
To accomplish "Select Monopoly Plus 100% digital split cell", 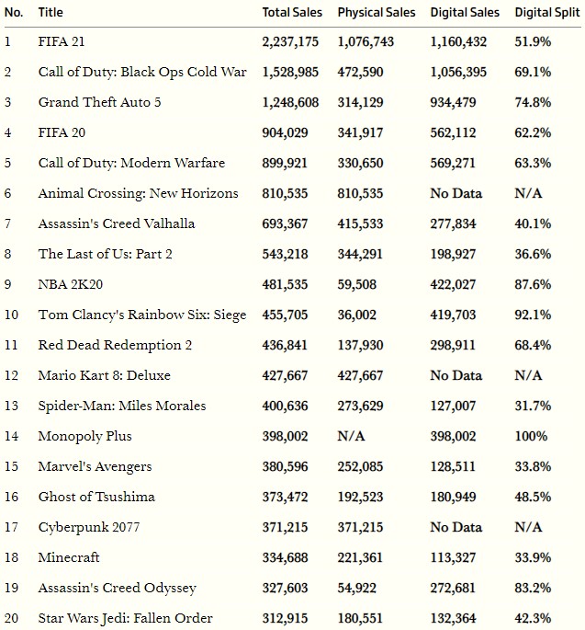I will [x=531, y=436].
